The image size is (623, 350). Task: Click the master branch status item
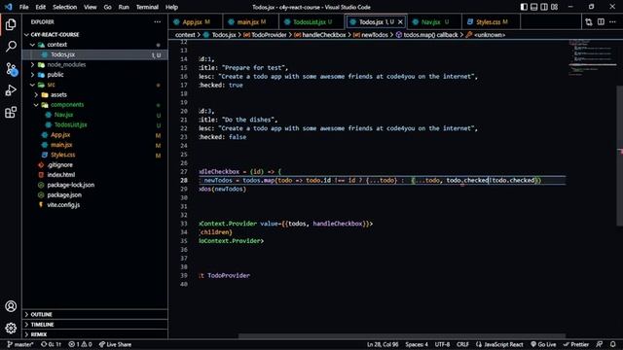19,344
